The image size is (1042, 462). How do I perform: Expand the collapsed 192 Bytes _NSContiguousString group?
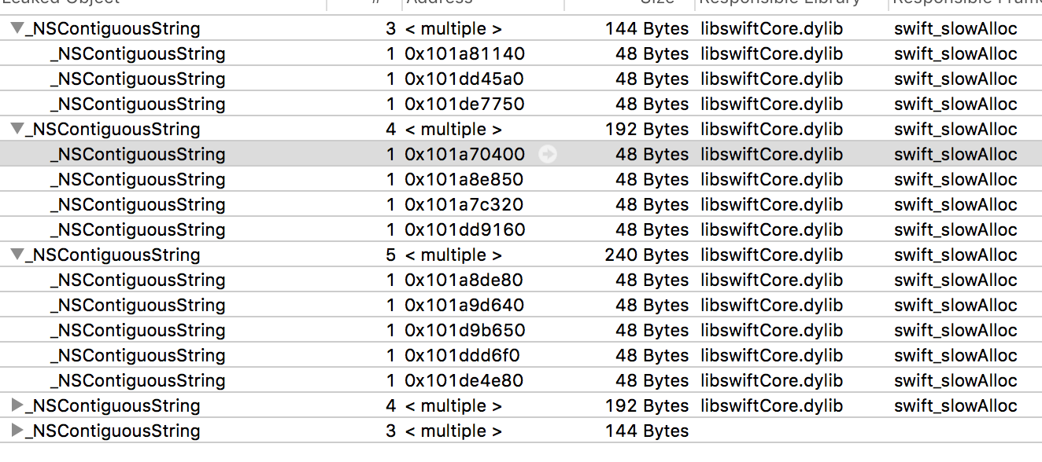click(17, 406)
